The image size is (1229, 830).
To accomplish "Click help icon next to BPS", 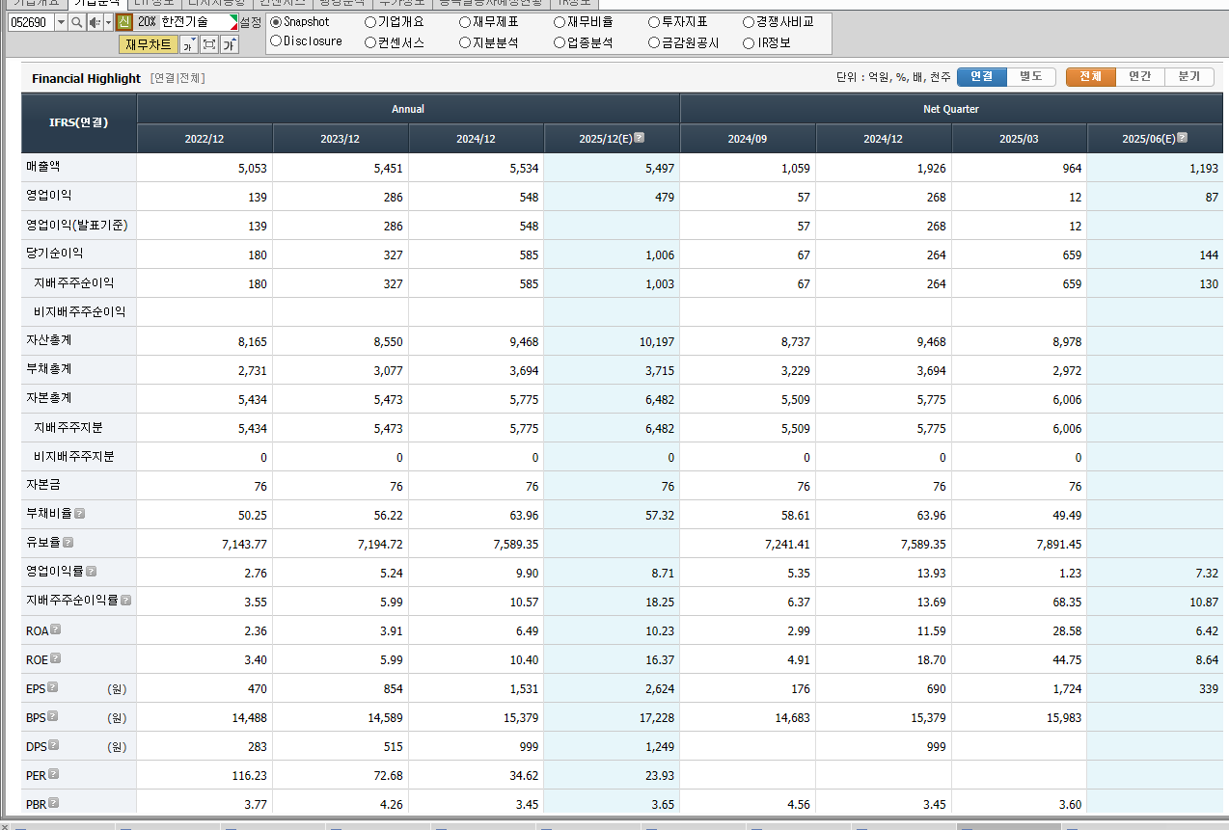I will 53,716.
